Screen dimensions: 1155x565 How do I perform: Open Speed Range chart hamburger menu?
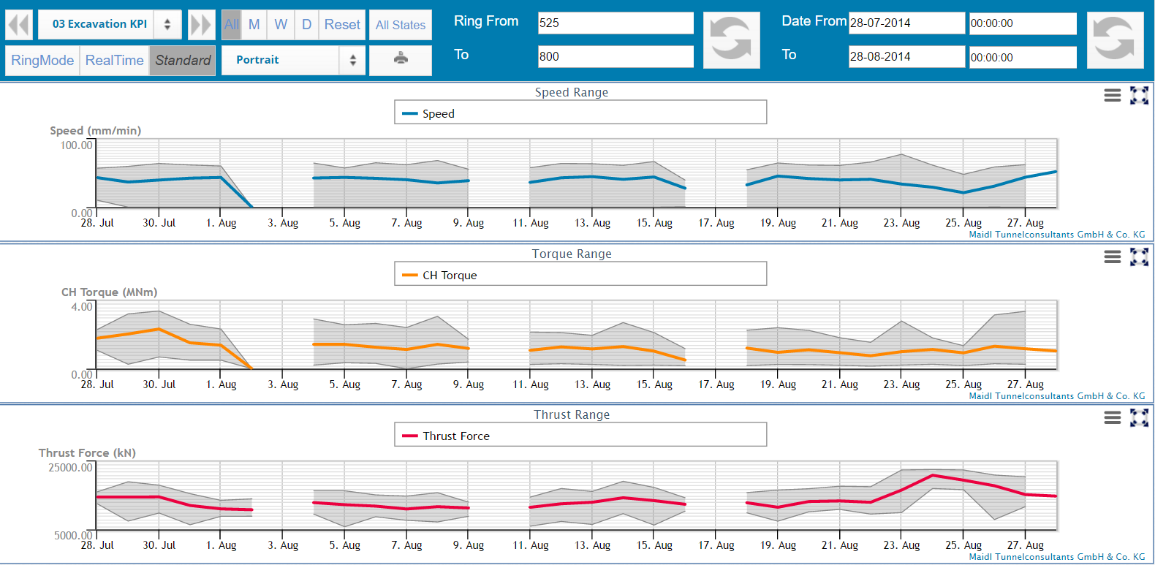(x=1112, y=95)
